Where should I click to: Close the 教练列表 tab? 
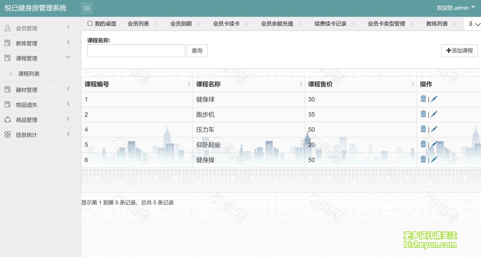point(454,24)
